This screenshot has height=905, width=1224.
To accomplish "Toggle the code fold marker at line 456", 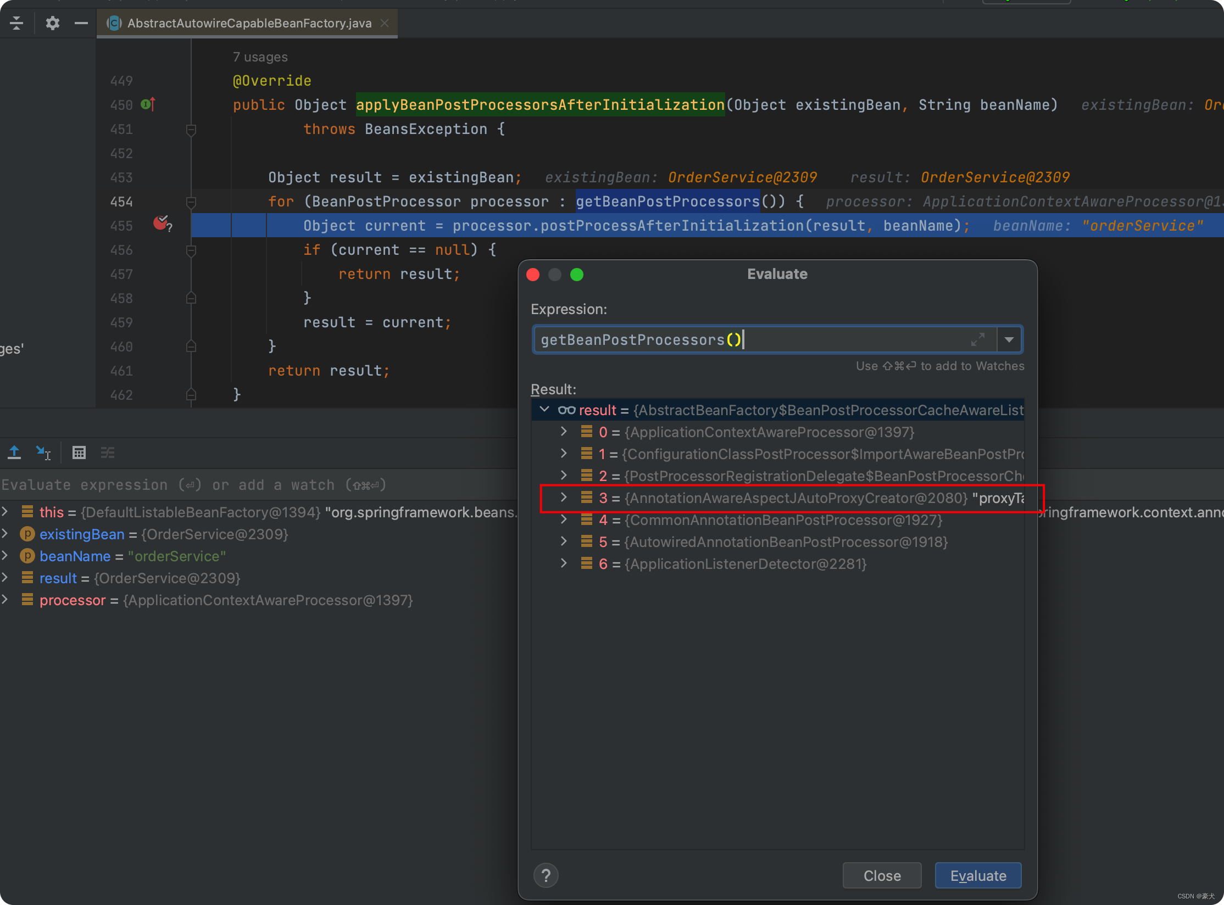I will [x=191, y=250].
